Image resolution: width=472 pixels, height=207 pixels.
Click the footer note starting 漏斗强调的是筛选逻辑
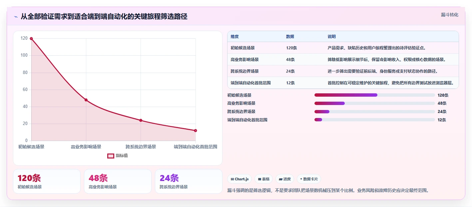click(x=328, y=190)
